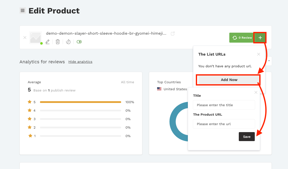Image resolution: width=288 pixels, height=169 pixels.
Task: Click the star icon in the 2 row
Action: coord(29,127)
